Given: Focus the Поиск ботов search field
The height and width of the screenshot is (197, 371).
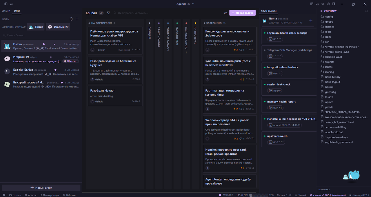Looking at the screenshot, I should tap(41, 35).
